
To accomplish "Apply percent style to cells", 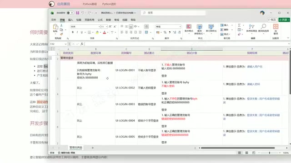I will [x=165, y=32].
